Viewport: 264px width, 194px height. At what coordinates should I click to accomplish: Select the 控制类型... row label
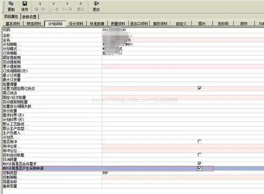12,173
